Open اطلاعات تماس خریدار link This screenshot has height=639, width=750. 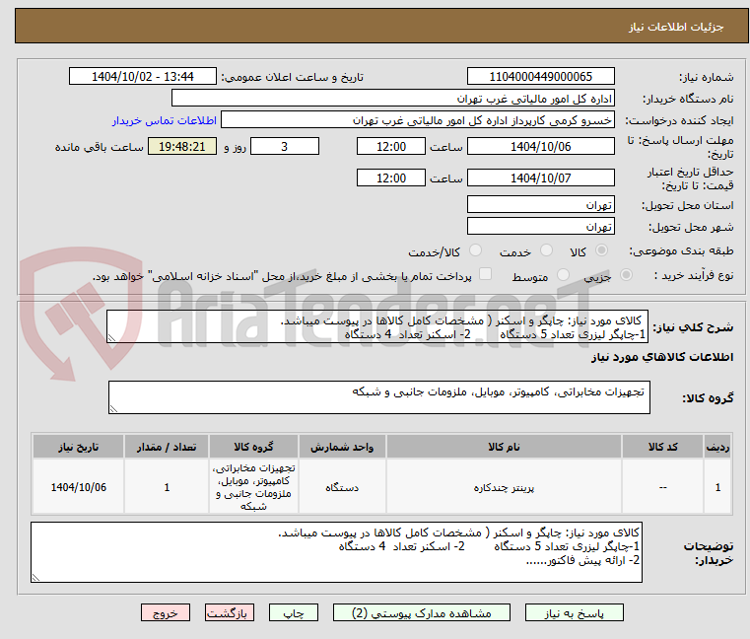165,120
